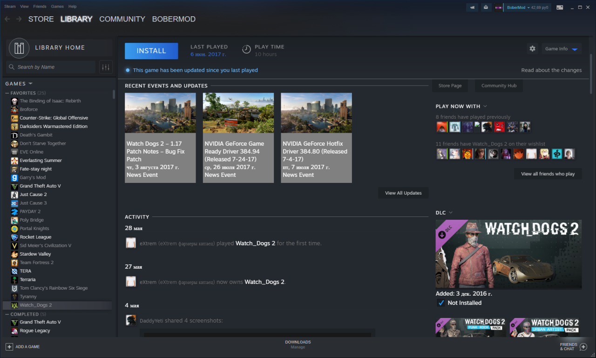Click the PAYDAY 2 game icon

tap(15, 211)
